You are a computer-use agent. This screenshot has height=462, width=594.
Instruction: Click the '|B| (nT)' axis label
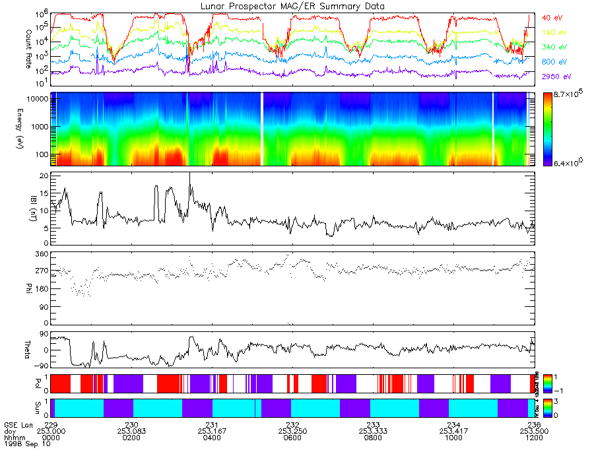point(34,209)
